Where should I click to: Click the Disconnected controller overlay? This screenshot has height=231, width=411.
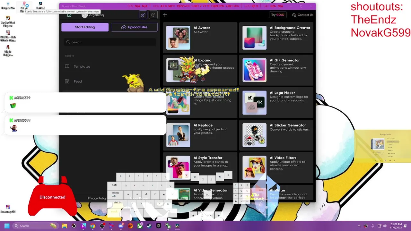point(52,197)
